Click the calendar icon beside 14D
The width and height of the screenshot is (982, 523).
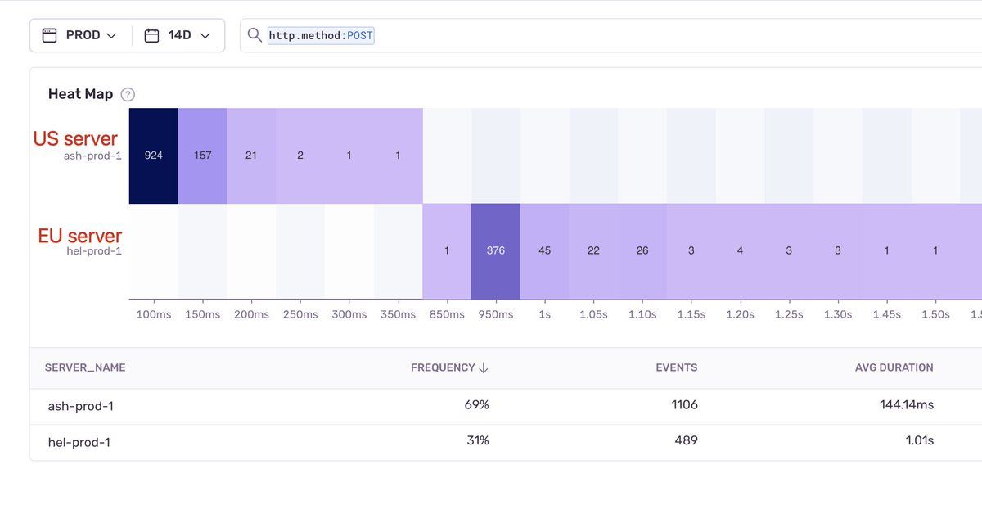click(151, 35)
